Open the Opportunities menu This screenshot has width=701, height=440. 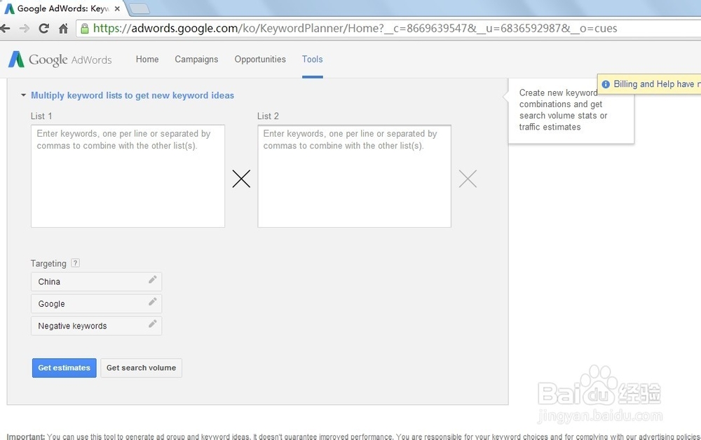pos(260,59)
